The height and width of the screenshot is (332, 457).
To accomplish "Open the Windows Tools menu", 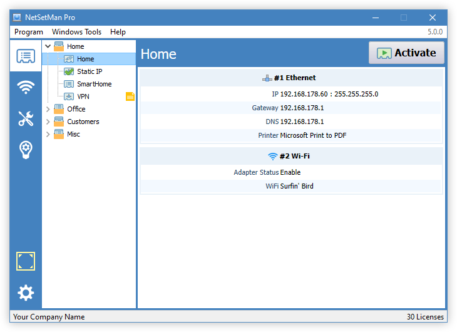I will (76, 32).
